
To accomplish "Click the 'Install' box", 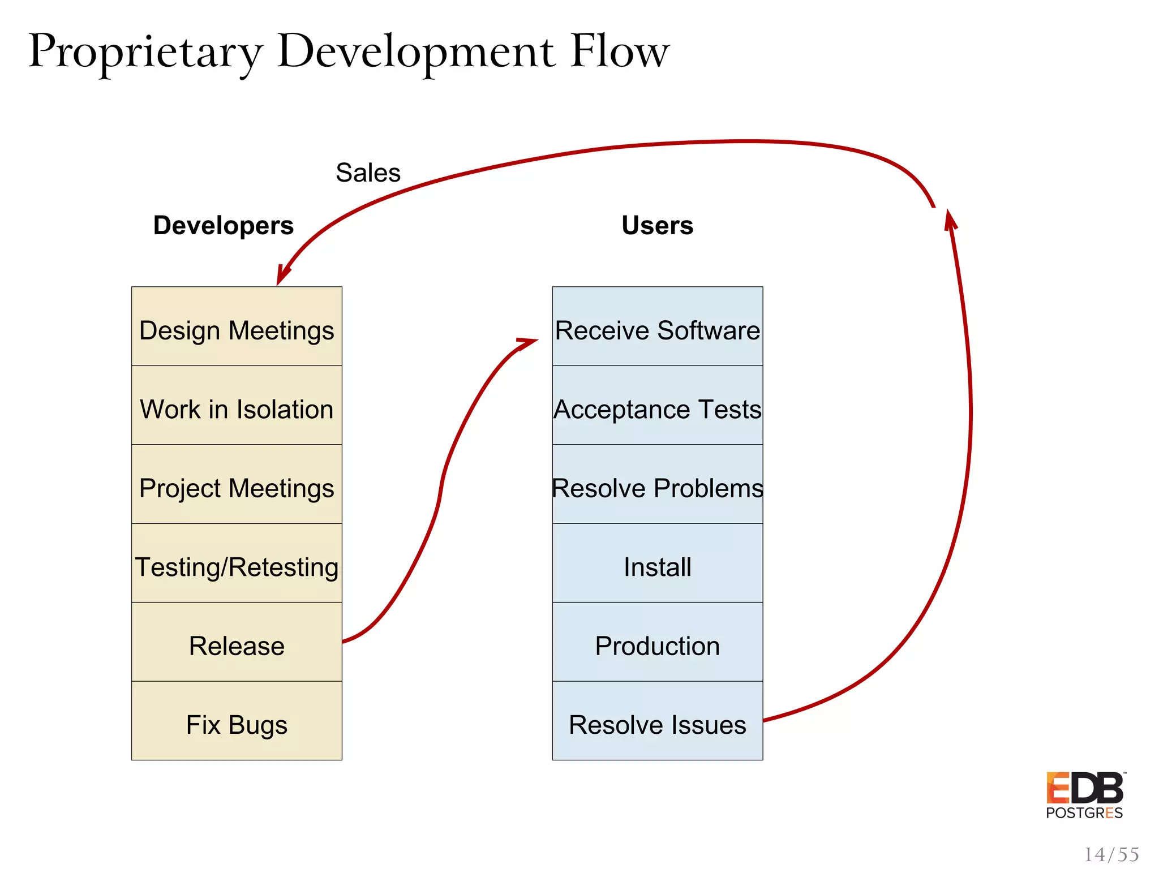I will point(658,563).
